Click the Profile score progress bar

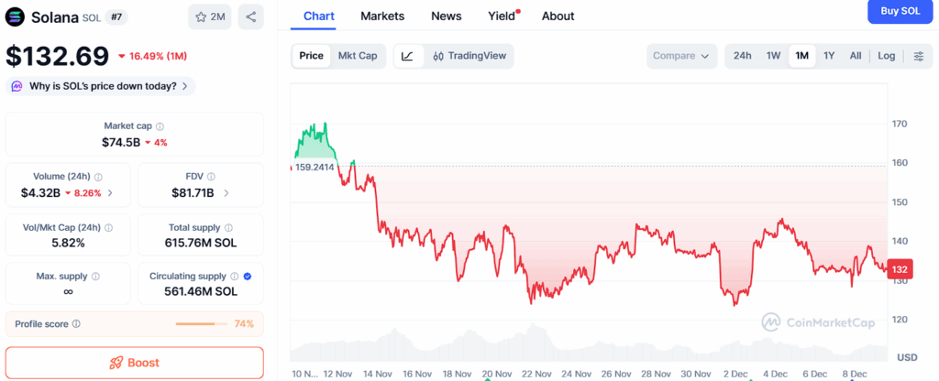(x=201, y=324)
